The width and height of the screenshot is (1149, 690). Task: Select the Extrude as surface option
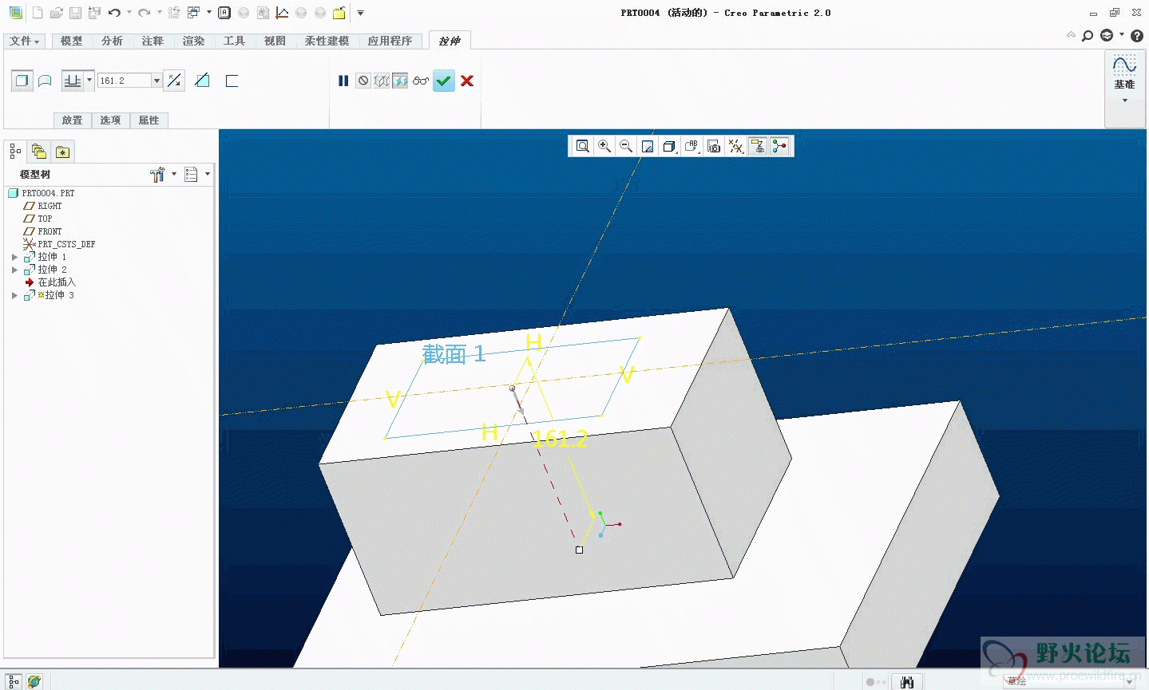pos(45,81)
